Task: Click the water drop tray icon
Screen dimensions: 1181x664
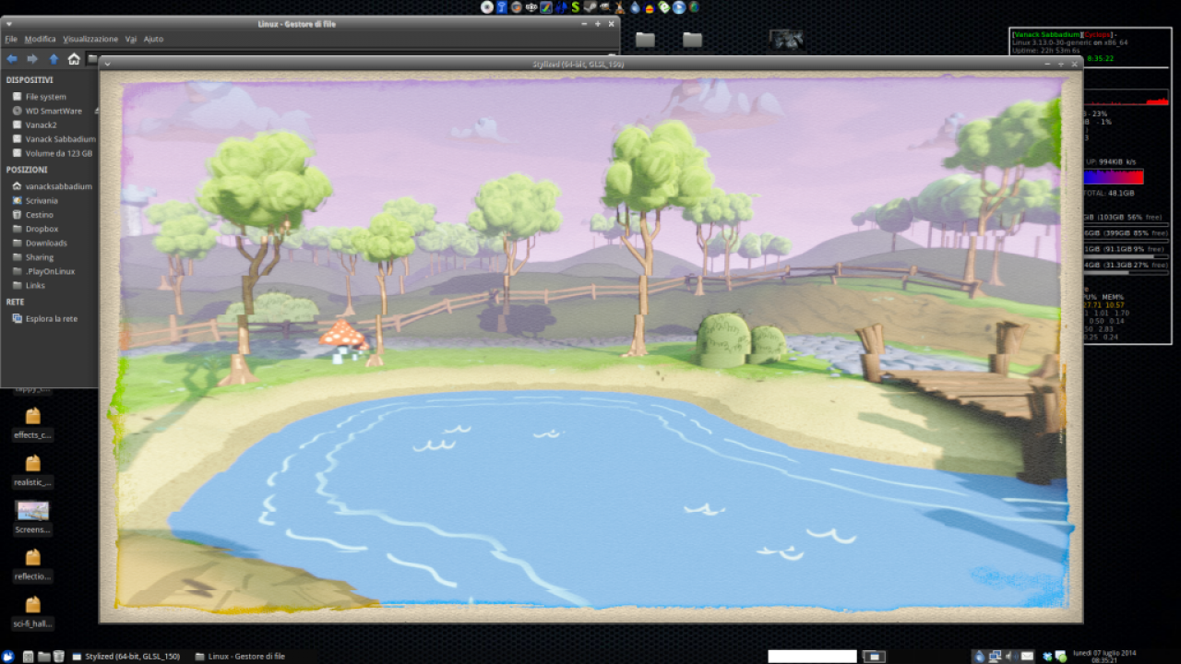Action: 979,657
